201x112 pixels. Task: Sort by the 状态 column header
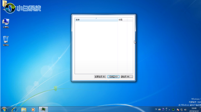[x=122, y=20]
